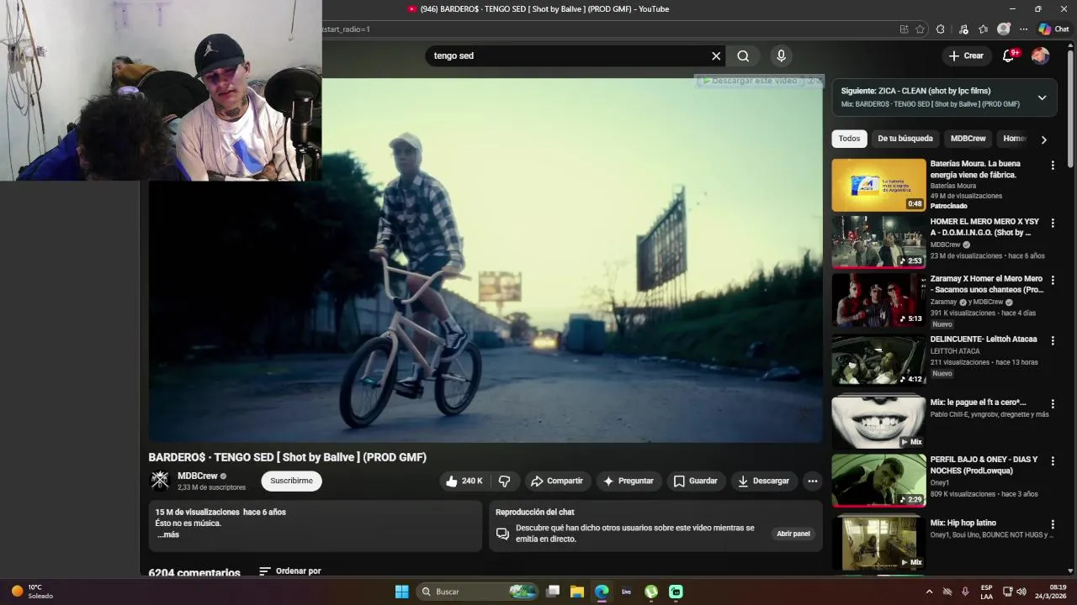Open 'Mix: Hip hop latino' thumbnail
1077x605 pixels.
[x=878, y=542]
